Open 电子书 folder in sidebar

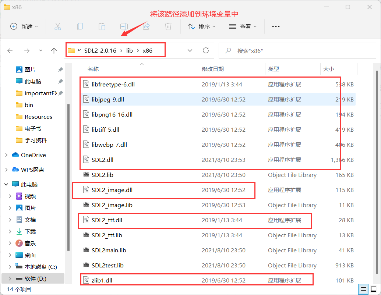(x=33, y=128)
